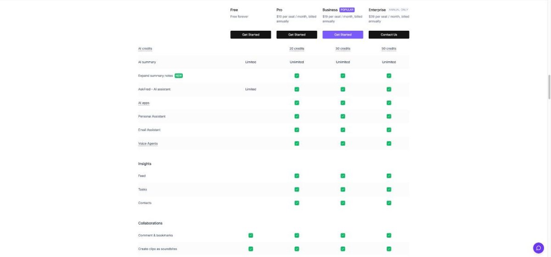551x257 pixels.
Task: Click the Business 'Unlimited' value for AI summary
Action: pyautogui.click(x=343, y=62)
